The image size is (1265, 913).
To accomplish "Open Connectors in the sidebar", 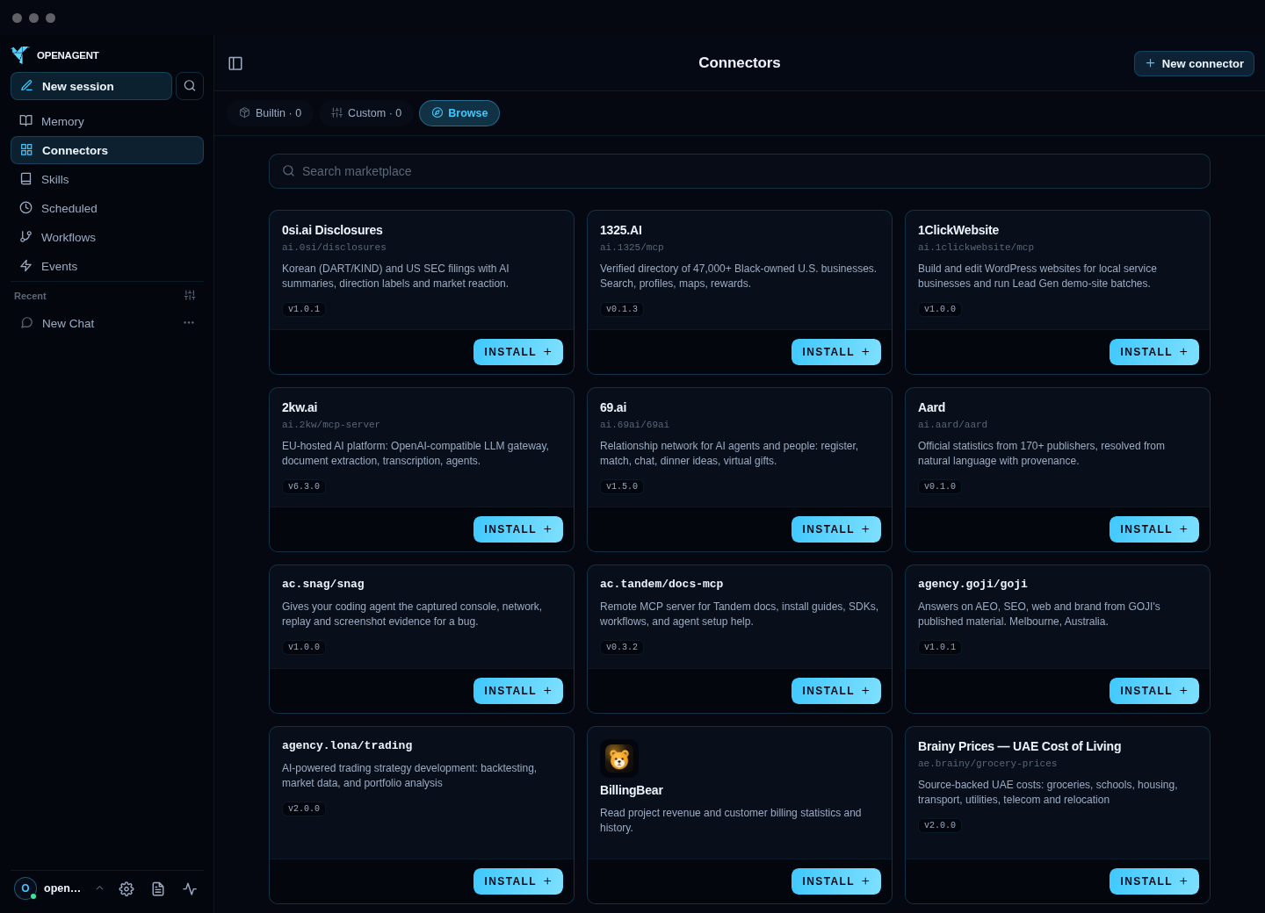I will click(107, 150).
